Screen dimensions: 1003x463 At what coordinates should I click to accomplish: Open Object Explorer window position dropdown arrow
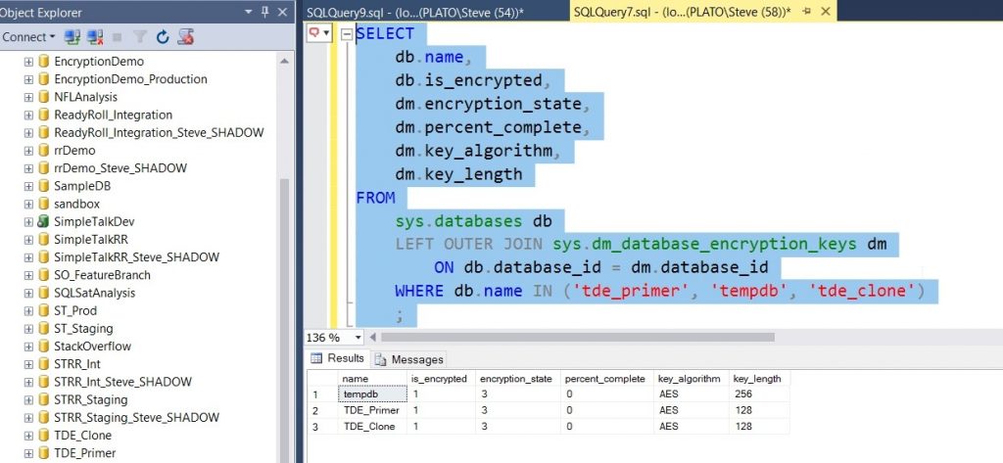click(x=249, y=12)
